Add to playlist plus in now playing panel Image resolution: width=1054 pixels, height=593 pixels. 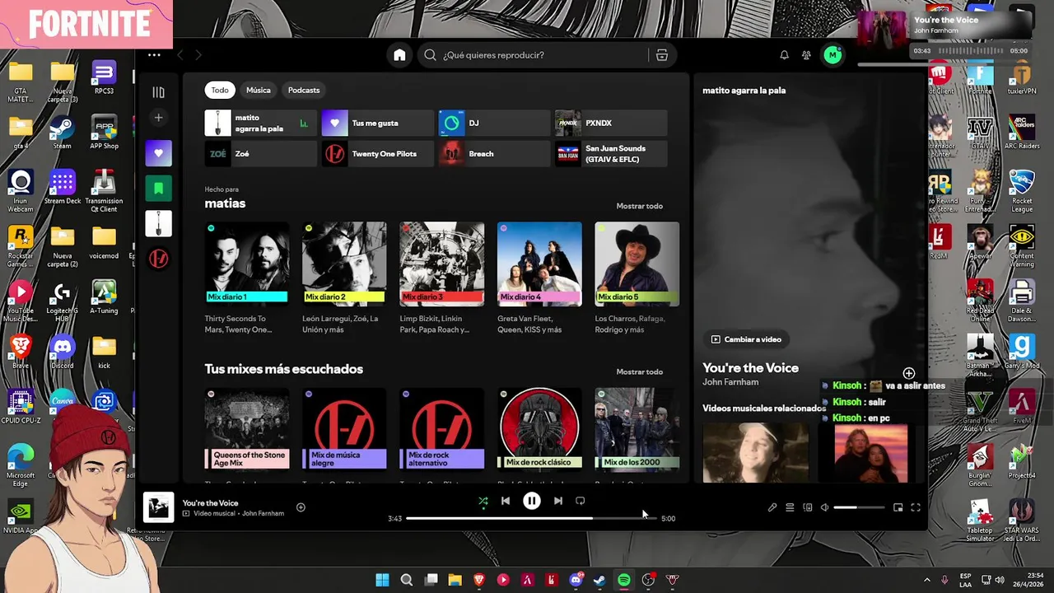pos(908,373)
